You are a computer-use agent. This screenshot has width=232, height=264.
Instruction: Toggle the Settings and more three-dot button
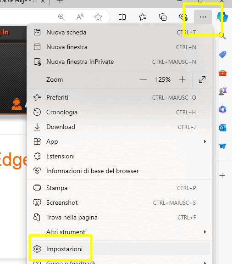pos(203,17)
